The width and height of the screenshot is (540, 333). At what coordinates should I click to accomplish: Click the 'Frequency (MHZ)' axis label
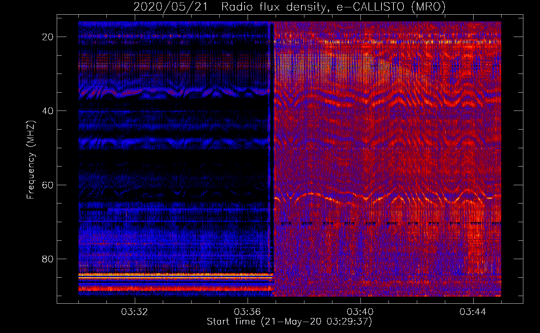coord(31,160)
